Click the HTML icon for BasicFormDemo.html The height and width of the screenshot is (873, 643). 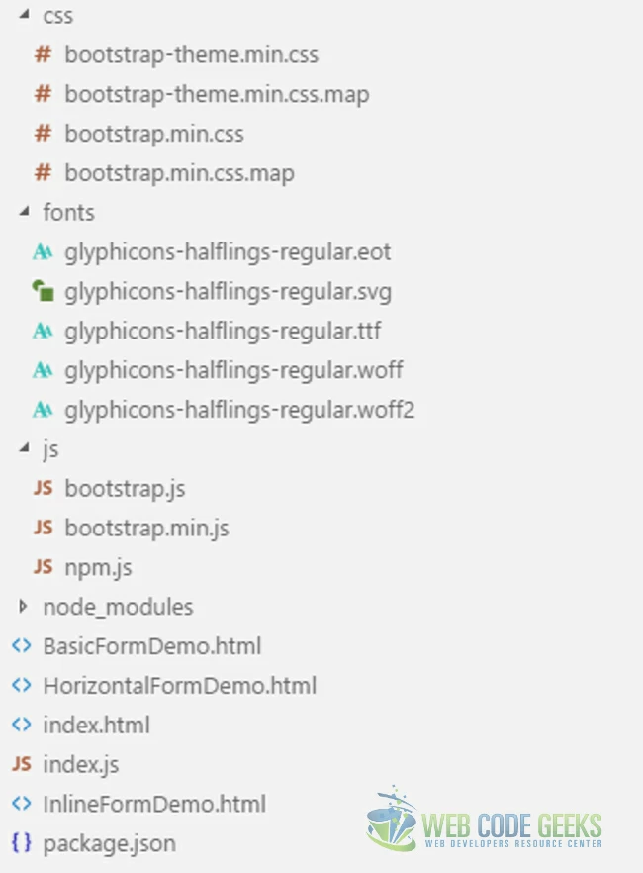pyautogui.click(x=21, y=646)
